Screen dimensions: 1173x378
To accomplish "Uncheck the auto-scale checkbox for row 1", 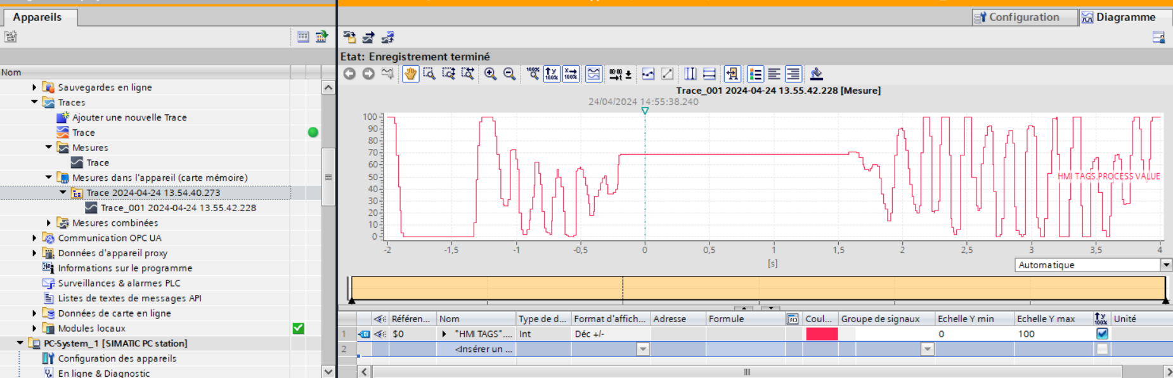I will (1102, 334).
